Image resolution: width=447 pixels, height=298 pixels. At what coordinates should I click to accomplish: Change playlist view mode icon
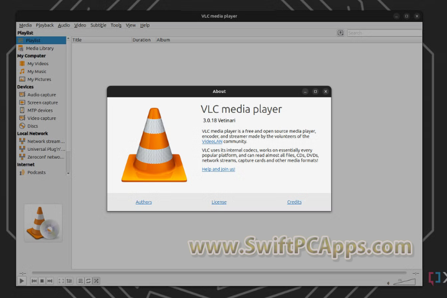340,33
